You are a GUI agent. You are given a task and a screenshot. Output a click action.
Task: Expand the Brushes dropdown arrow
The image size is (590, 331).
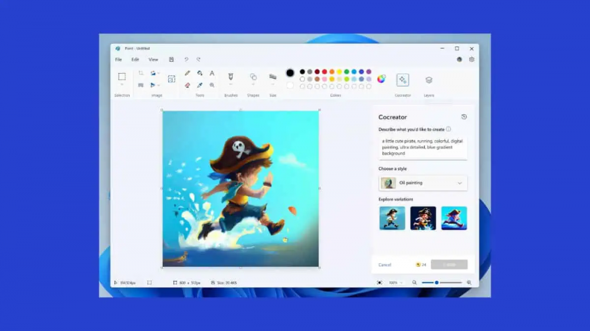231,85
